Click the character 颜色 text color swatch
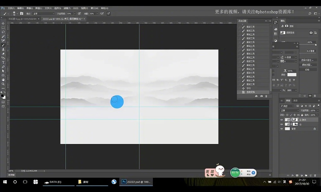The width and height of the screenshot is (321, 192). pyautogui.click(x=292, y=75)
